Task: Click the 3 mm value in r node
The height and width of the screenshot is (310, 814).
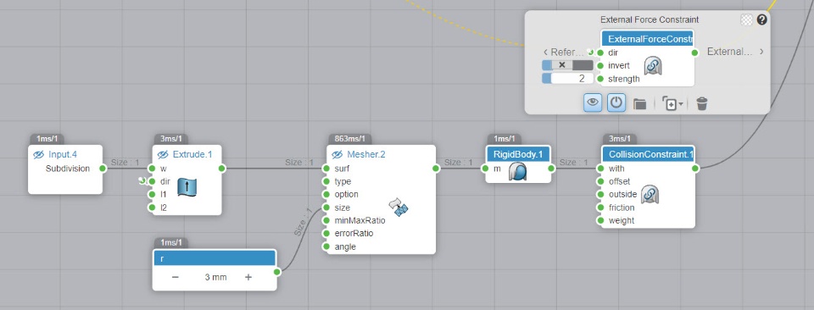Action: [x=215, y=277]
